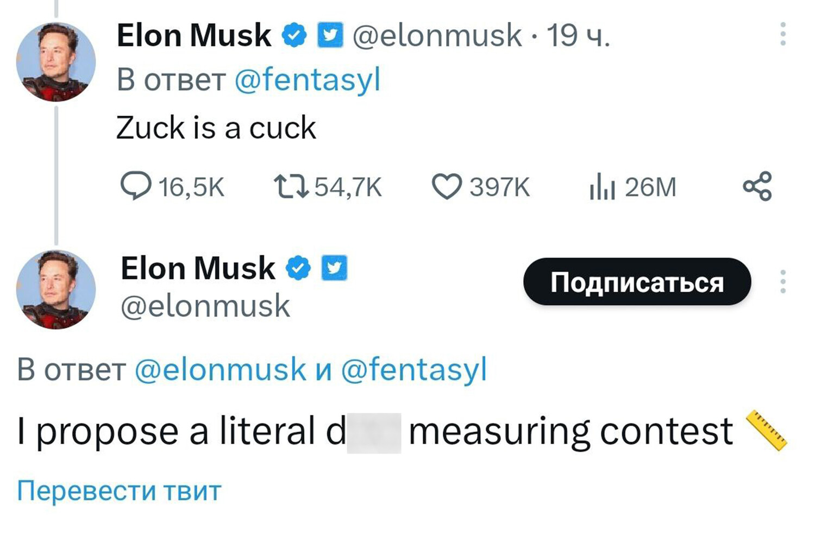Open @fentasyl mention in first tweet

[x=307, y=80]
